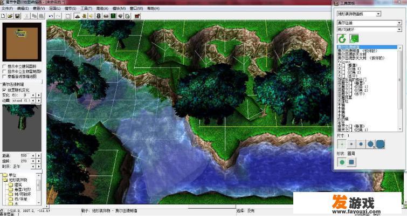Open the Object Manager cube icon
The image size is (407, 219).
pos(120,16)
